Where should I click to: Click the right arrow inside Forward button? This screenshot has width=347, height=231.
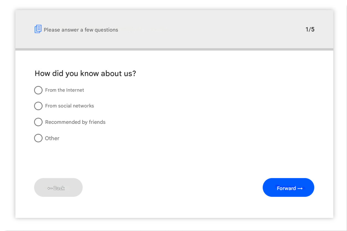click(300, 188)
